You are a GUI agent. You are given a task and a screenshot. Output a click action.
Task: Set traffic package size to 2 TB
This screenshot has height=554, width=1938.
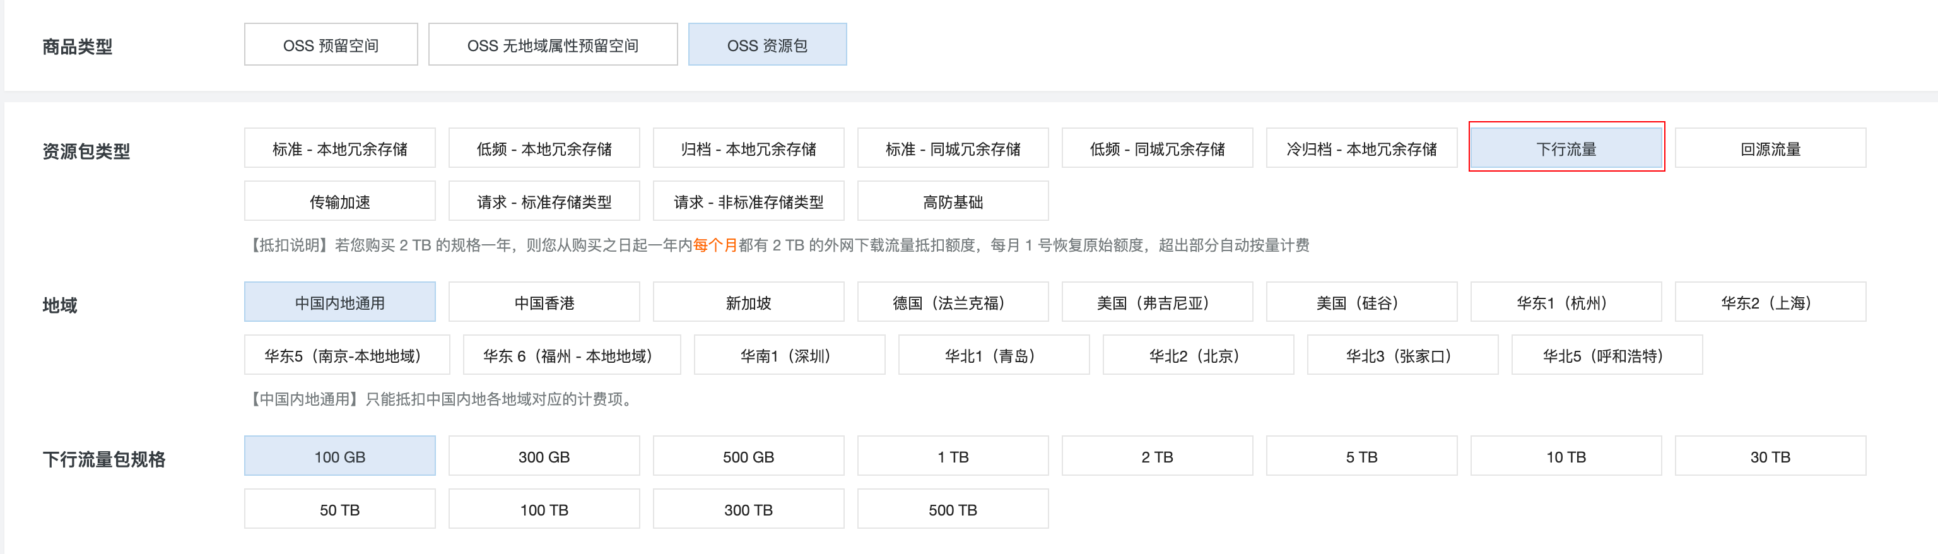[x=1158, y=456]
